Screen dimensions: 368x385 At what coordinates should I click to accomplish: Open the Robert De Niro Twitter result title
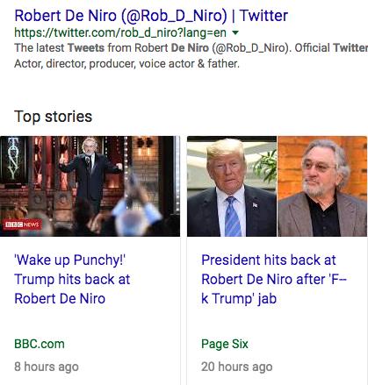point(151,16)
